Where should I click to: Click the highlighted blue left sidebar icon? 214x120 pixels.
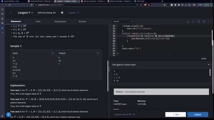click(x=2, y=28)
